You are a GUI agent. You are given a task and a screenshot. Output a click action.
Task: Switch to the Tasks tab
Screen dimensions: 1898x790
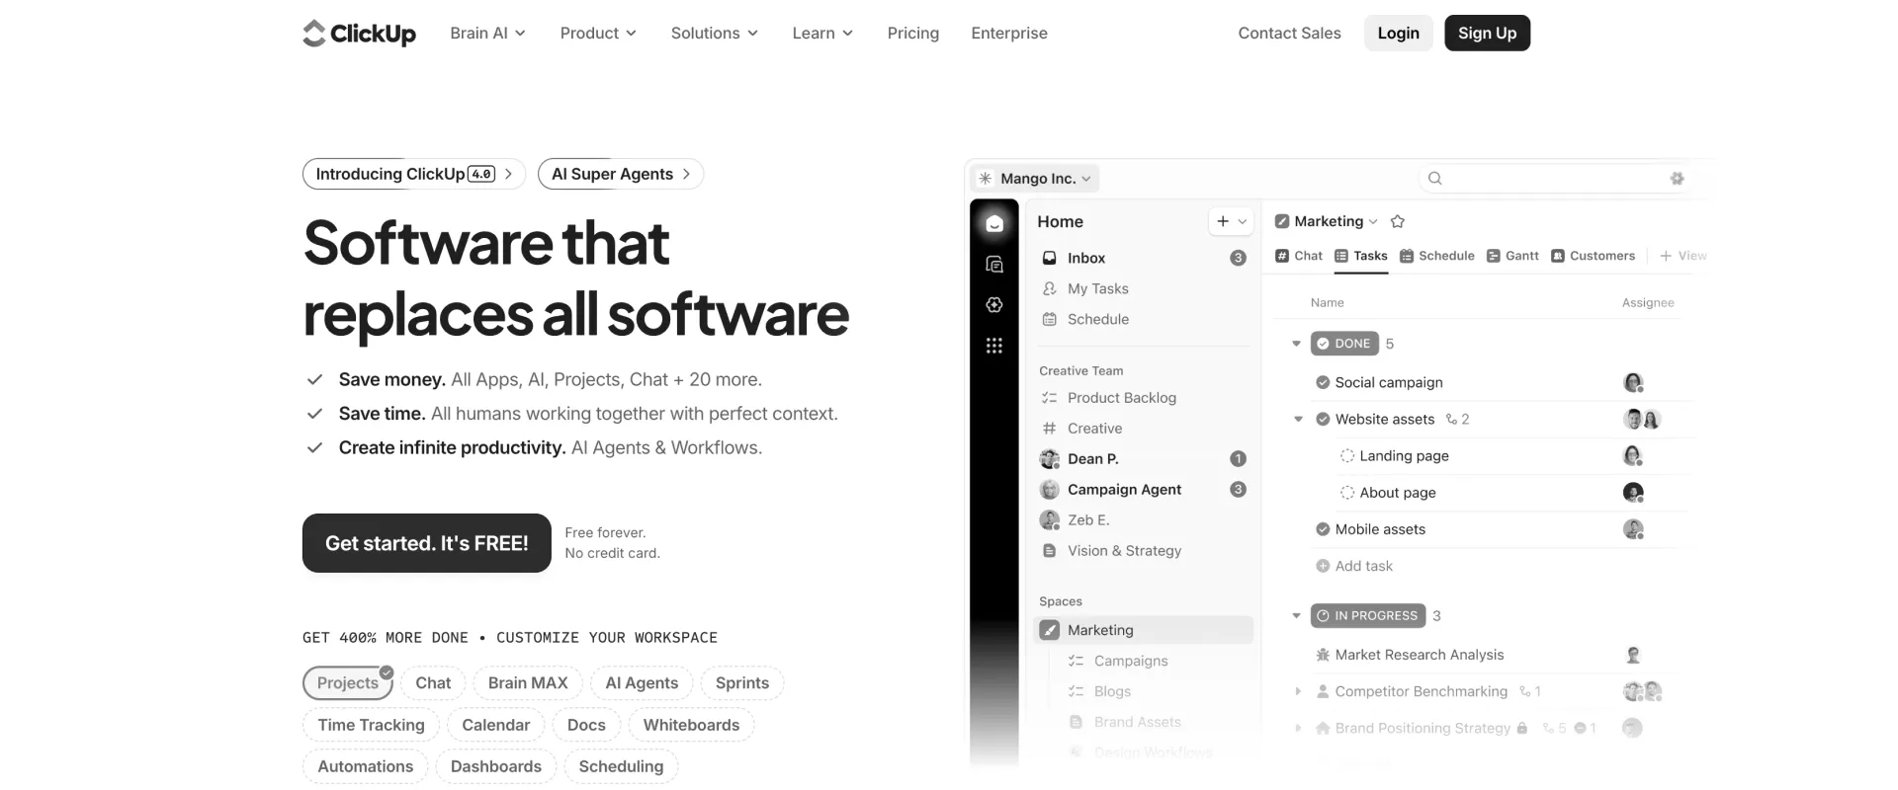1361,256
